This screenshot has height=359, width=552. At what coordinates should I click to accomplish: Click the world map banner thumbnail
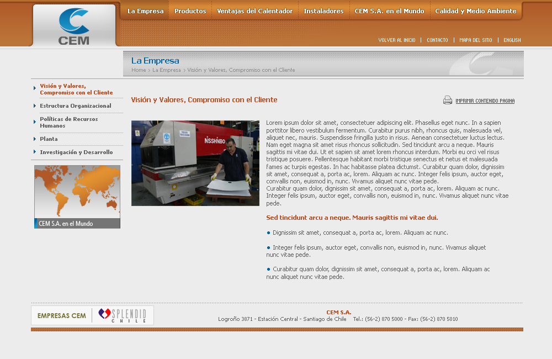tap(77, 197)
